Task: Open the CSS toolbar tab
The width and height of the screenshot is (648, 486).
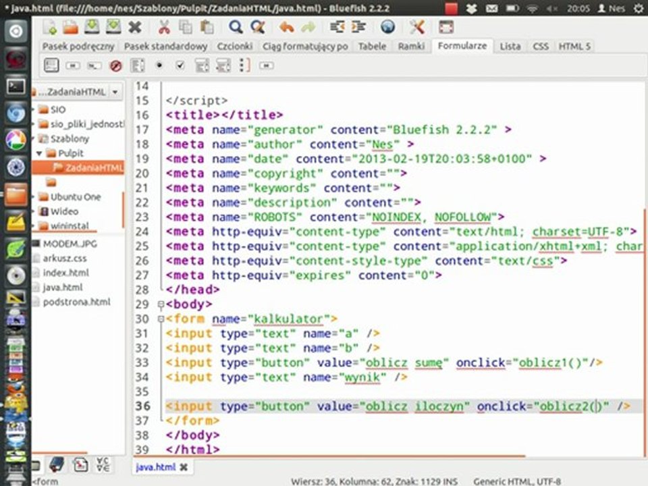Action: pos(541,47)
